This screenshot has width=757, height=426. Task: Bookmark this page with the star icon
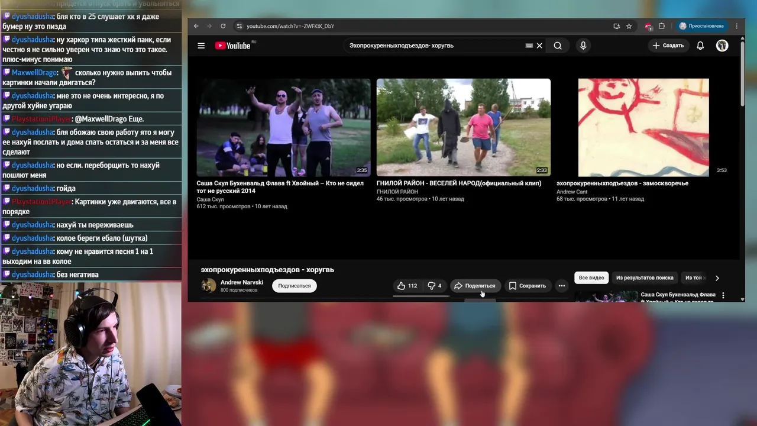tap(629, 26)
